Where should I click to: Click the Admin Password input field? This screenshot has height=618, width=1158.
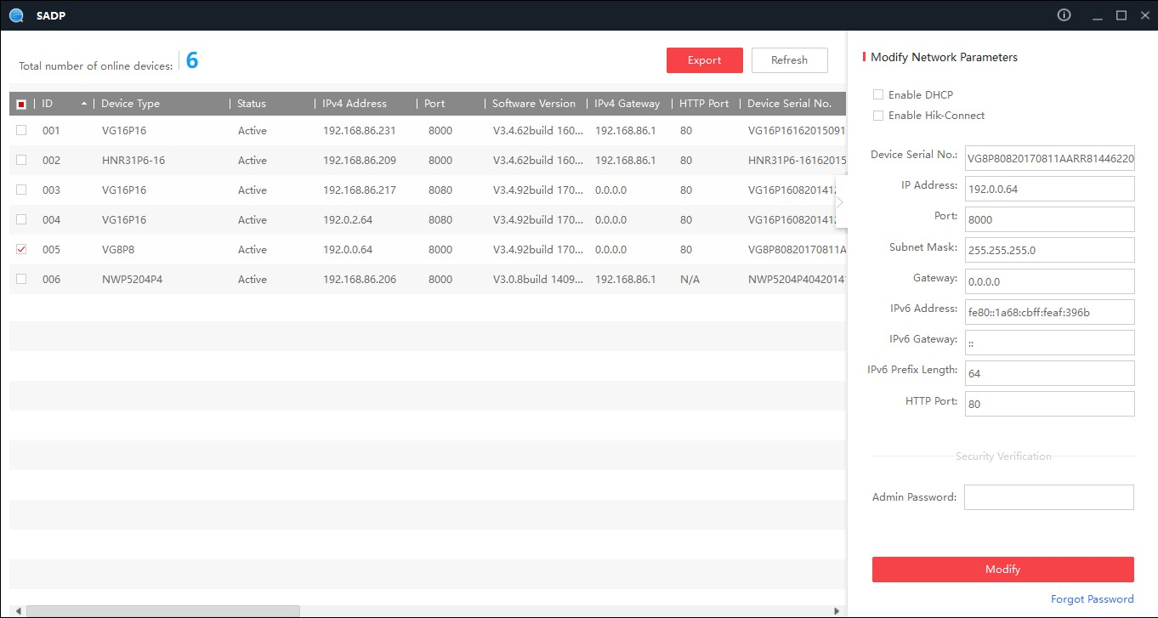[1048, 497]
